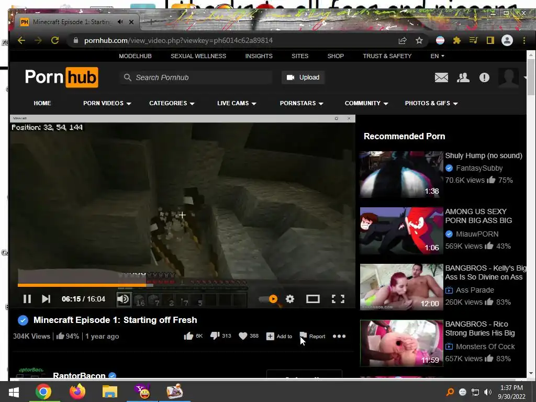Reload the current page
The width and height of the screenshot is (536, 402).
coord(54,40)
